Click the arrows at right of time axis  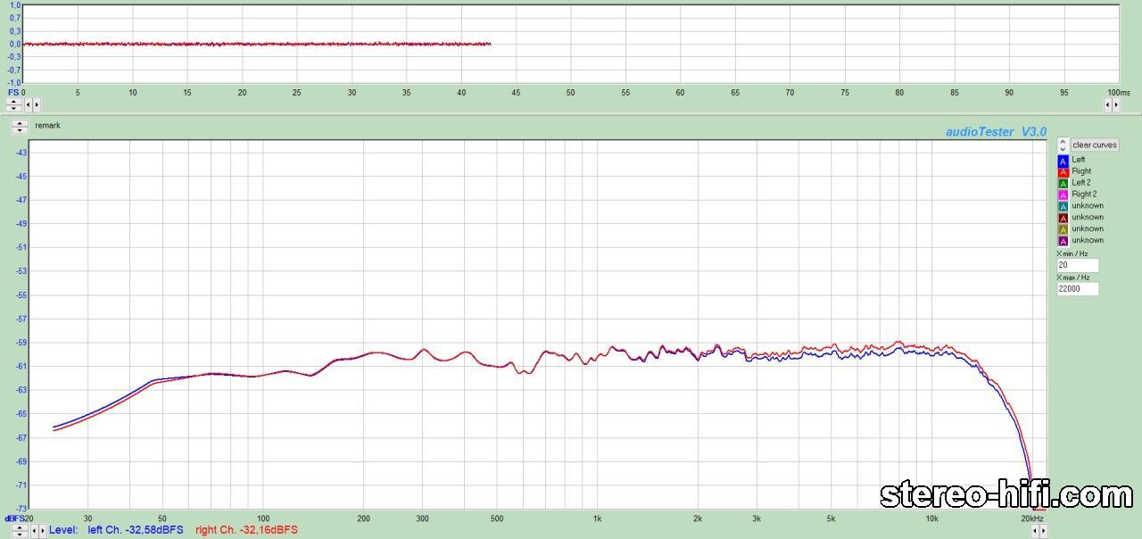coord(1111,104)
